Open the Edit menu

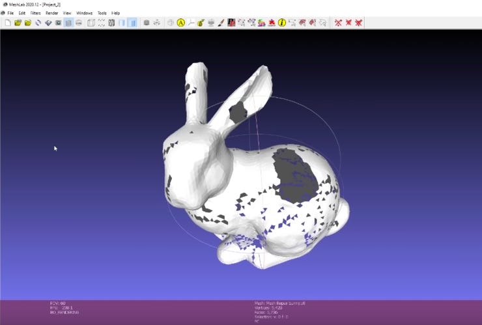[x=22, y=13]
